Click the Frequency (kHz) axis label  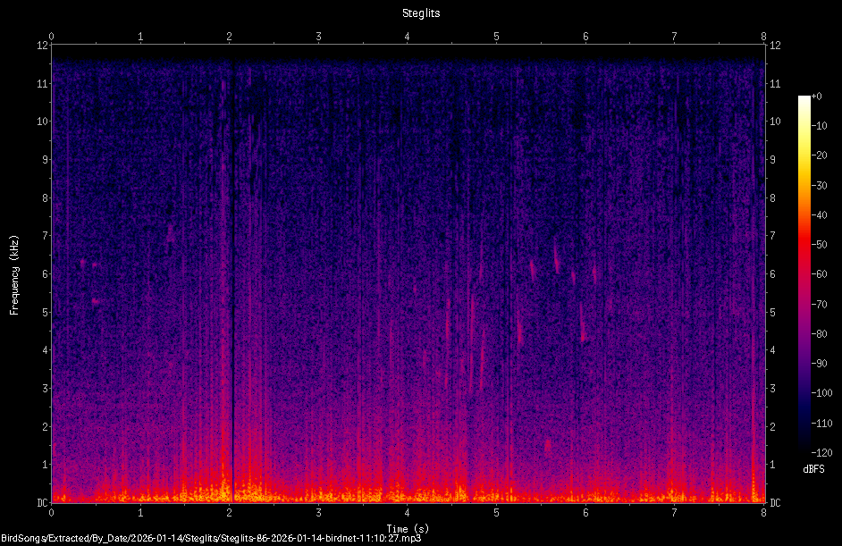[x=14, y=275]
